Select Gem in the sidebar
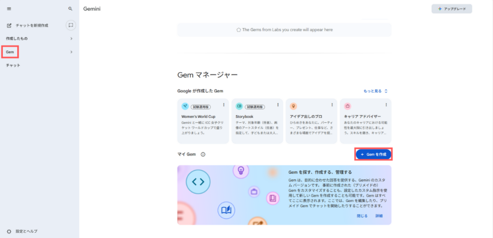493x238 pixels. (10, 52)
